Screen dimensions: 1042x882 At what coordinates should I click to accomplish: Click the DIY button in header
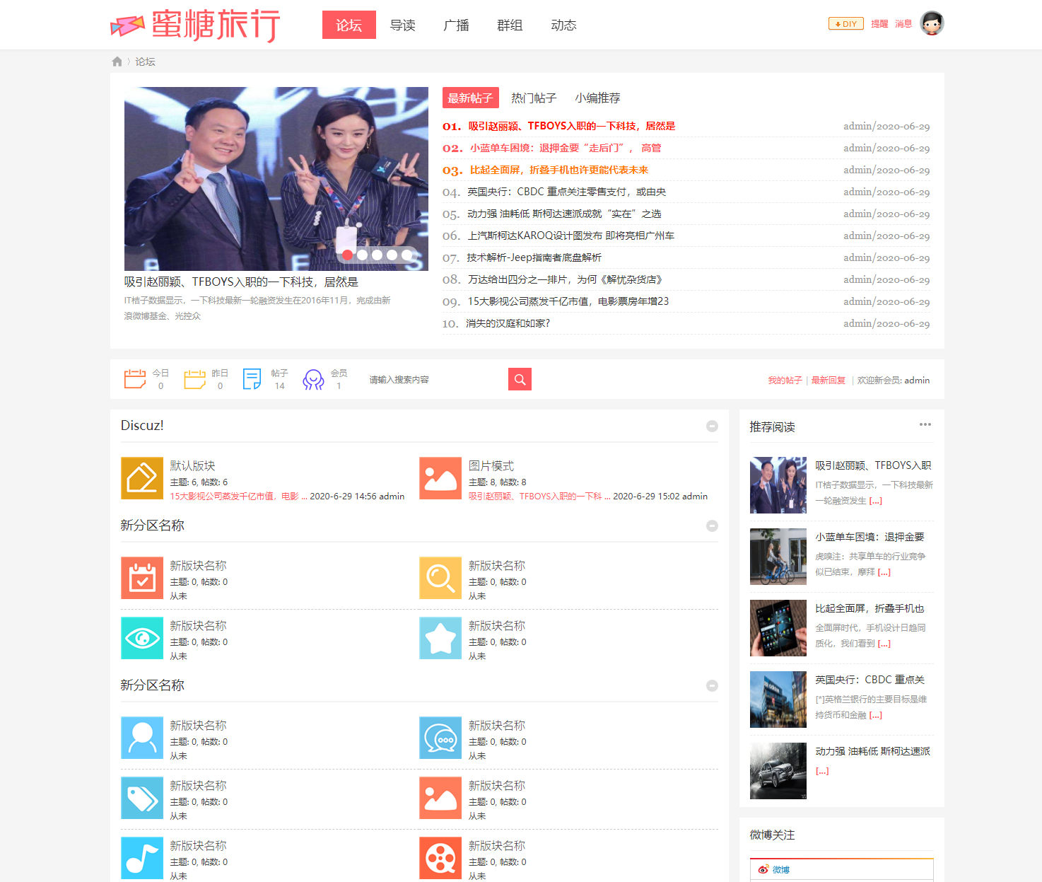845,24
